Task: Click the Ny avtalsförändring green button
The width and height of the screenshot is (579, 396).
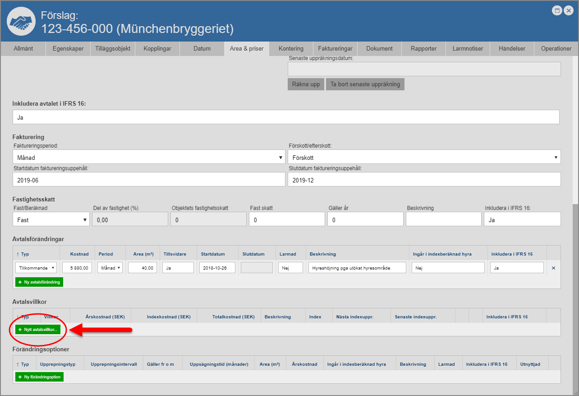Action: click(x=39, y=282)
